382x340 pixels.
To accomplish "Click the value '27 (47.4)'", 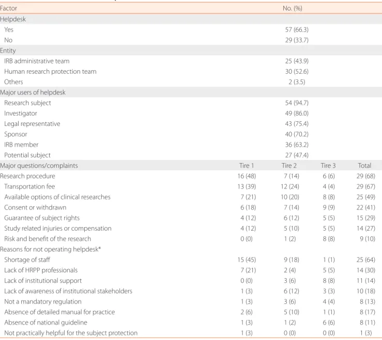I will click(297, 155).
